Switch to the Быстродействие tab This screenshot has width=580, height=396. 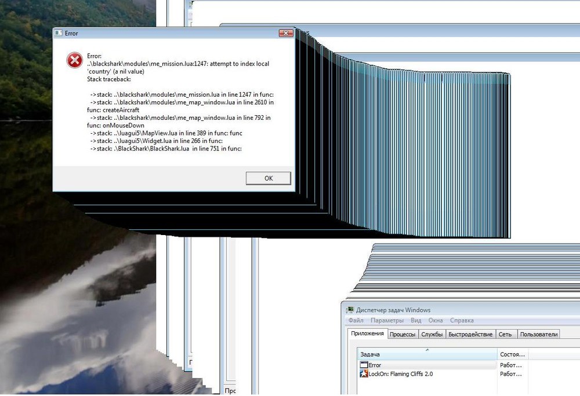(x=470, y=335)
